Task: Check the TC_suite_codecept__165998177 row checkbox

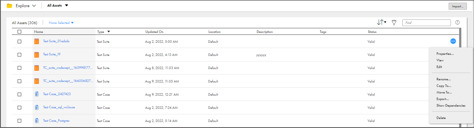Action: (19, 68)
